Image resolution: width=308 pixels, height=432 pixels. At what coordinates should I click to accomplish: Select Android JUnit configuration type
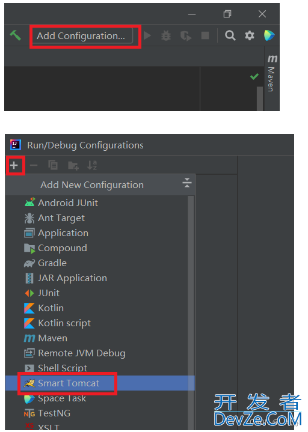[x=100, y=202]
